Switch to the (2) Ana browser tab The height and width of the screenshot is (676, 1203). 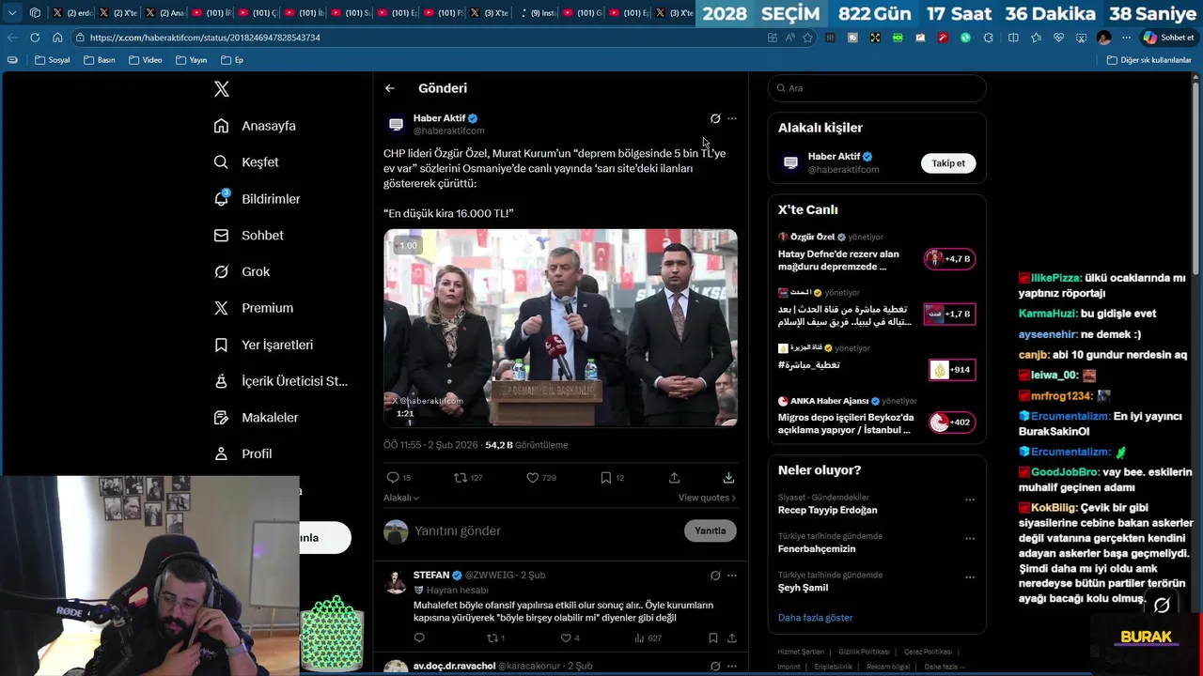coord(164,13)
